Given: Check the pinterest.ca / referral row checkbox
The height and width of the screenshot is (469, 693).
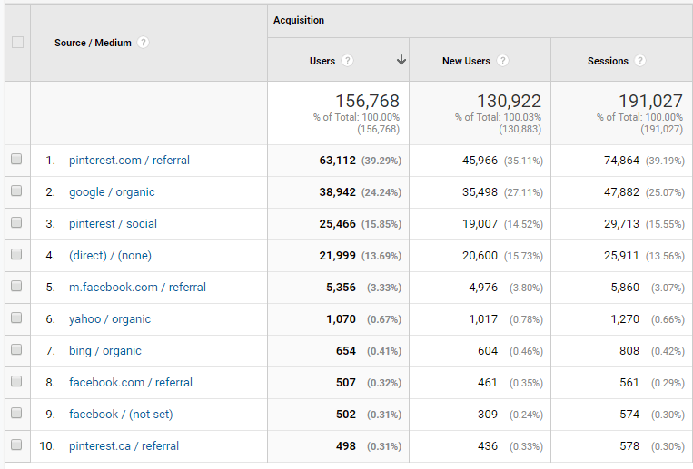Looking at the screenshot, I should tap(16, 445).
